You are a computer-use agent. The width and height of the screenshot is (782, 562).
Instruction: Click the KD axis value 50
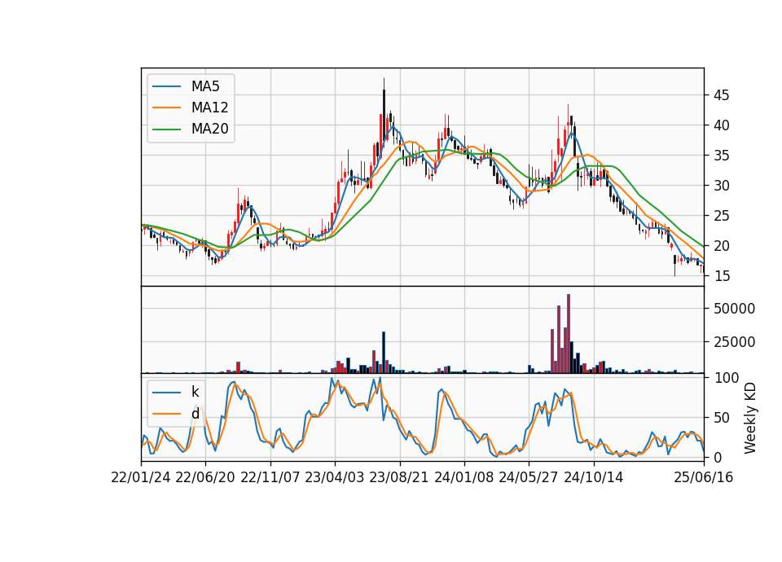tap(722, 418)
